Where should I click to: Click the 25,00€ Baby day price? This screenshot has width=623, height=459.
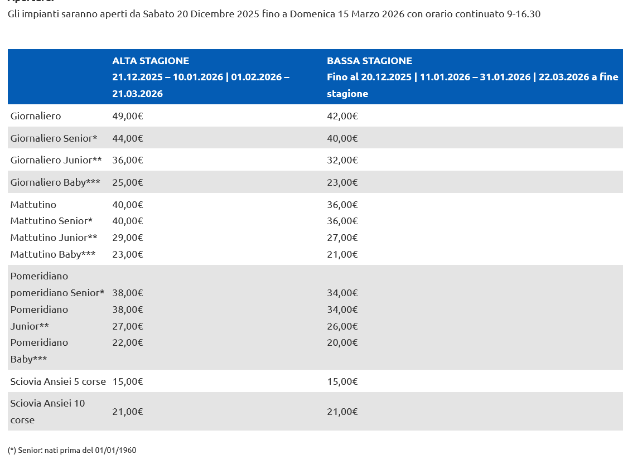point(128,182)
